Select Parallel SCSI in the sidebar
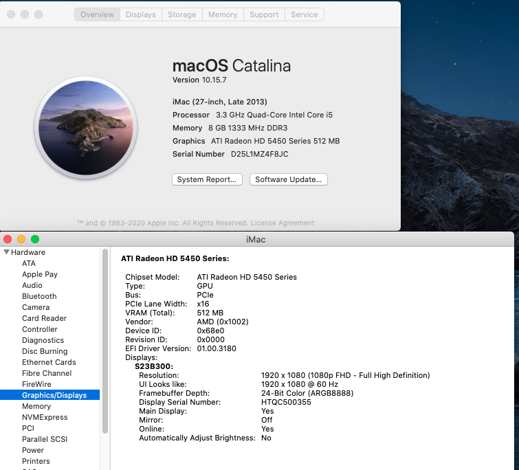Viewport: 519px width, 470px height. pyautogui.click(x=45, y=439)
